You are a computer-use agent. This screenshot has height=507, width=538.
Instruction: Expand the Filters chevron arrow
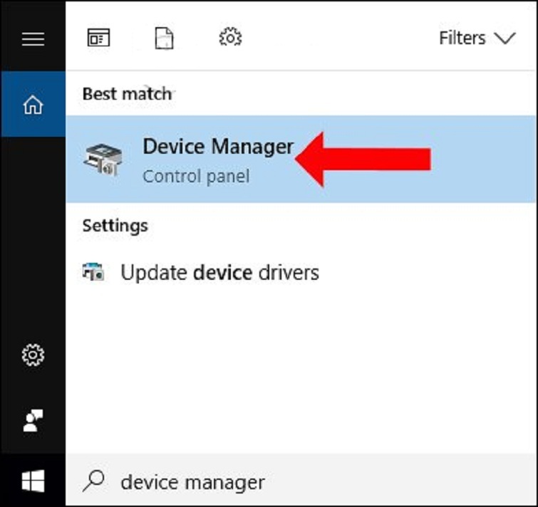coord(505,38)
